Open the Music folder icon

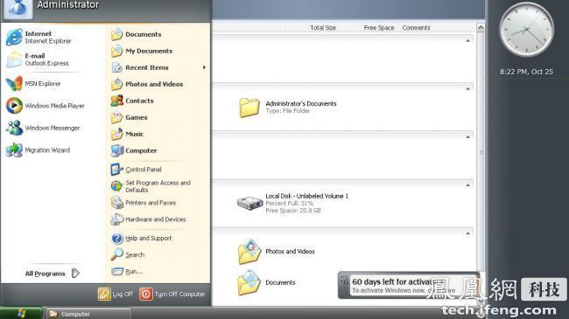tap(116, 134)
